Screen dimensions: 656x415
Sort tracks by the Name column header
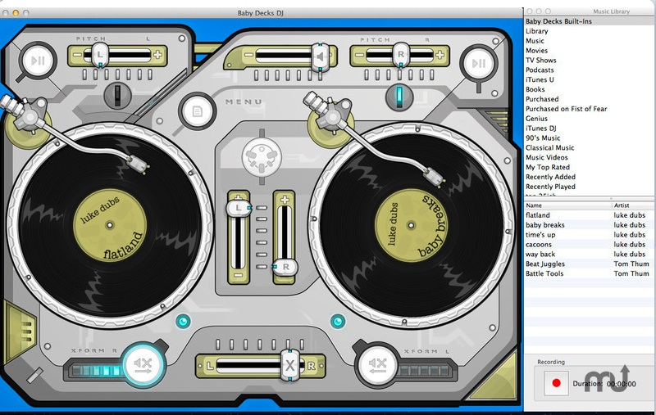[567, 205]
